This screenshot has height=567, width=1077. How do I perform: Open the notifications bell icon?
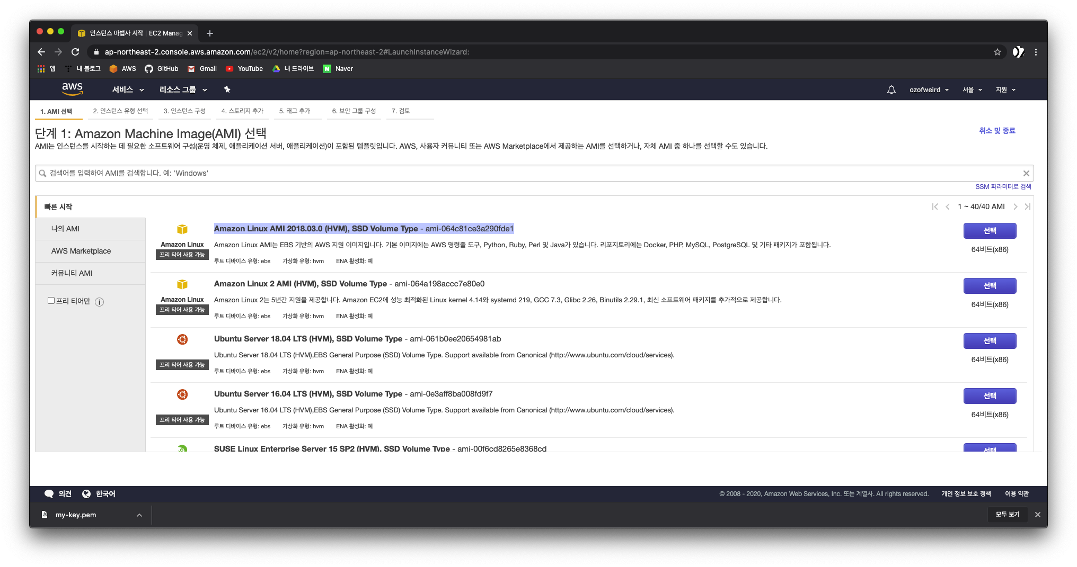(x=891, y=90)
